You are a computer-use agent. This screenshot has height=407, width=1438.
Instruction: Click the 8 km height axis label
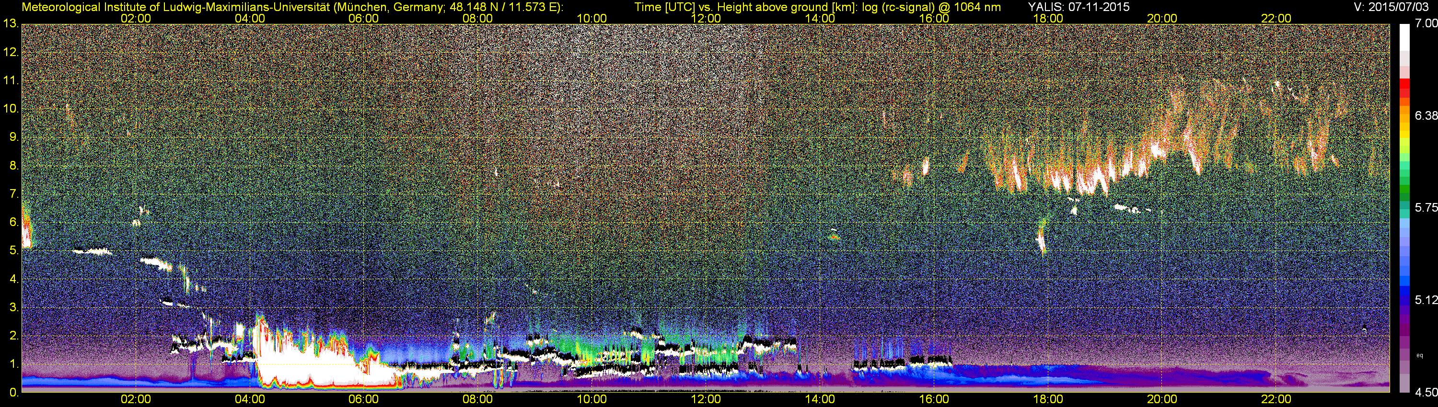pyautogui.click(x=13, y=166)
